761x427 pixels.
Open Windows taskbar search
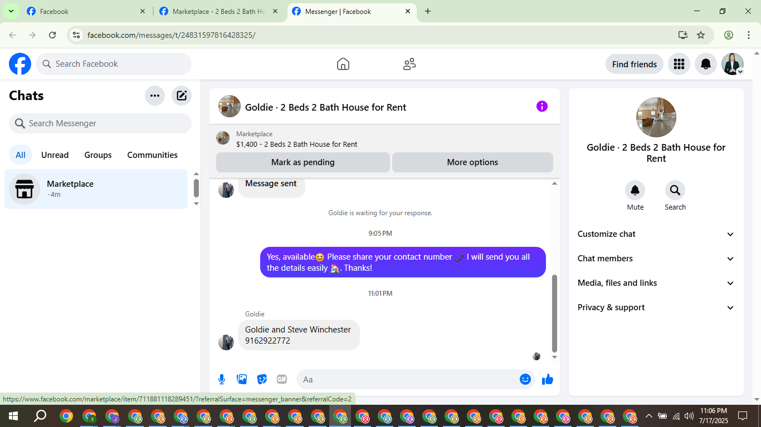tap(40, 416)
